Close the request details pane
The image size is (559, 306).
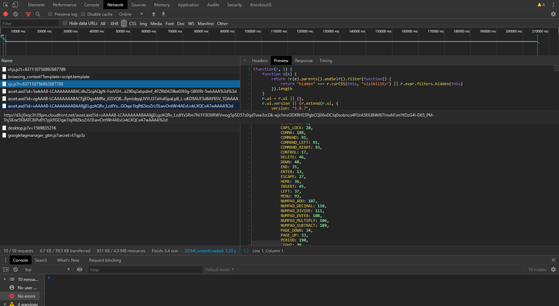(245, 60)
